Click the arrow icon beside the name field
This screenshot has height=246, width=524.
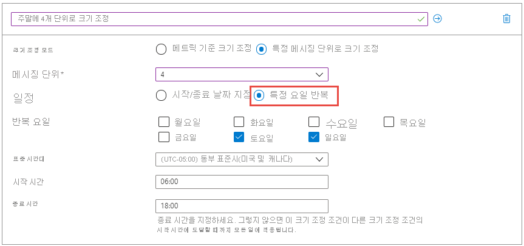pos(437,19)
